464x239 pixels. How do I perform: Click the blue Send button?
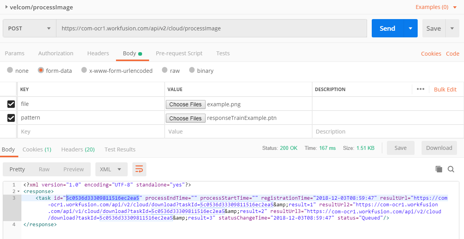387,28
